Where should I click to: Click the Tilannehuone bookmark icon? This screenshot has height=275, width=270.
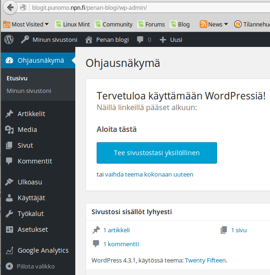238,24
